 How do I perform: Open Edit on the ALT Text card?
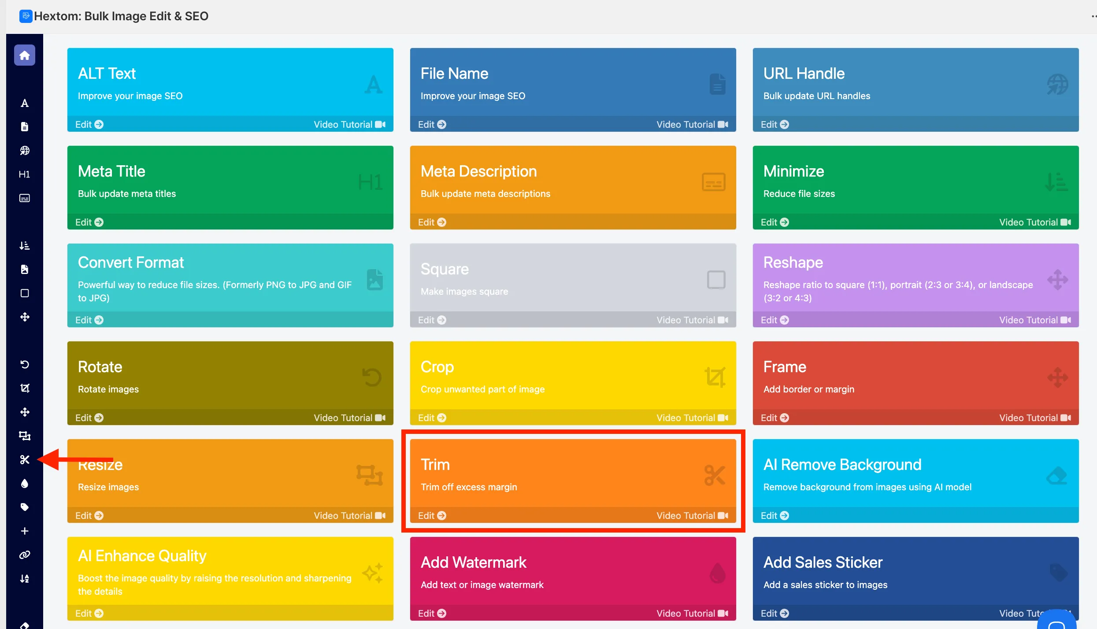pyautogui.click(x=89, y=124)
